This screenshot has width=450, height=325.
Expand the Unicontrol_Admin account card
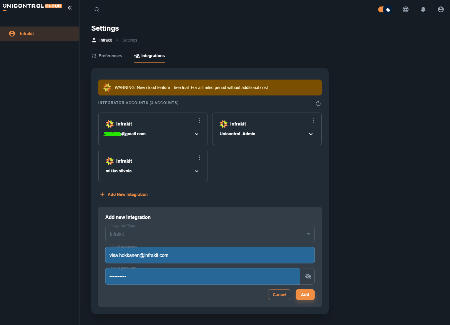(x=311, y=134)
